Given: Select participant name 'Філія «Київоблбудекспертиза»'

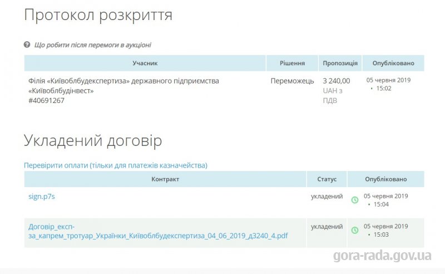Looking at the screenshot, I should pyautogui.click(x=79, y=81).
